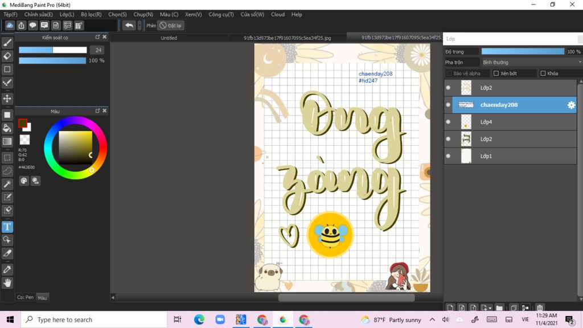Open the color palette icon button
This screenshot has height=328, width=583.
pyautogui.click(x=24, y=181)
